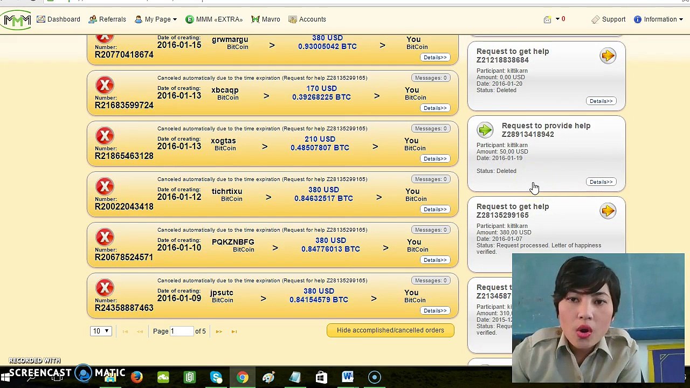Click red X icon of order R20678524571
The width and height of the screenshot is (690, 388).
[x=105, y=237]
